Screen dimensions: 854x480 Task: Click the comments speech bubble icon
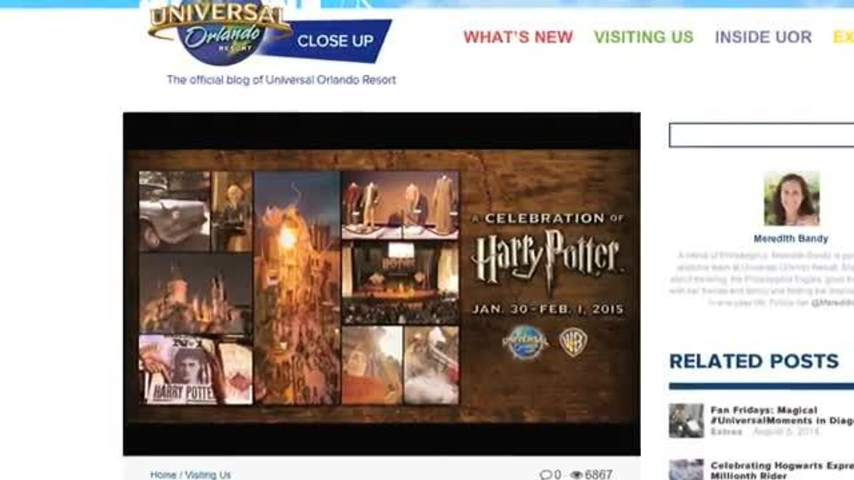(546, 475)
